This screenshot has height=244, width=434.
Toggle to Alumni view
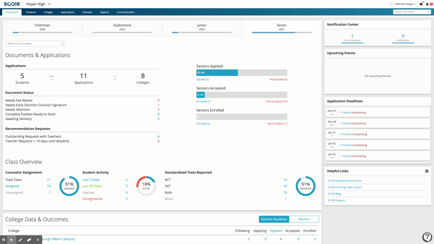click(x=304, y=219)
